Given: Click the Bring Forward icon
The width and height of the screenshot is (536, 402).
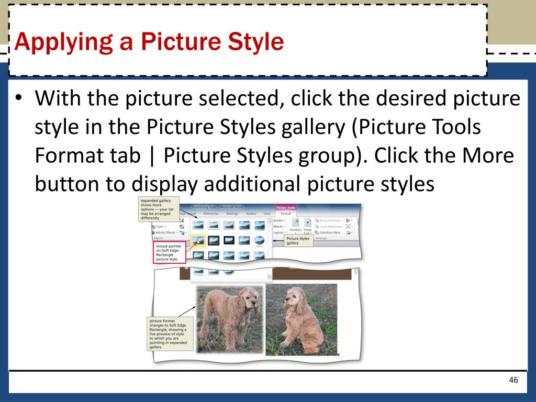Looking at the screenshot, I should [x=329, y=220].
